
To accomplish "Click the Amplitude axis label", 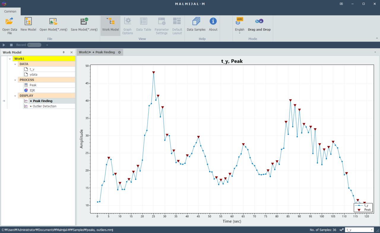I will pyautogui.click(x=82, y=139).
